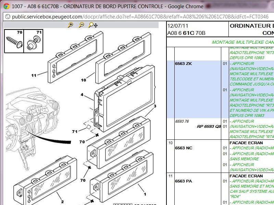
Task: Click part number 11 callout in diagram
Action: pos(34,75)
